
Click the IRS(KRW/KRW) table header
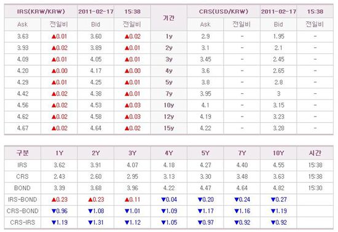[41, 12]
